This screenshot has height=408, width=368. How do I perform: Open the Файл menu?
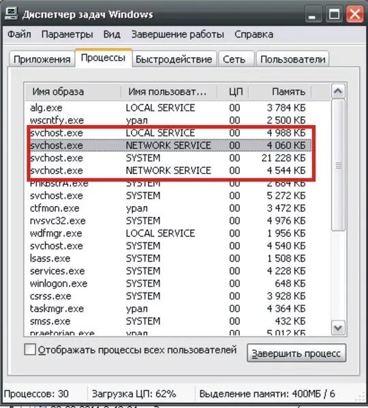pos(19,35)
